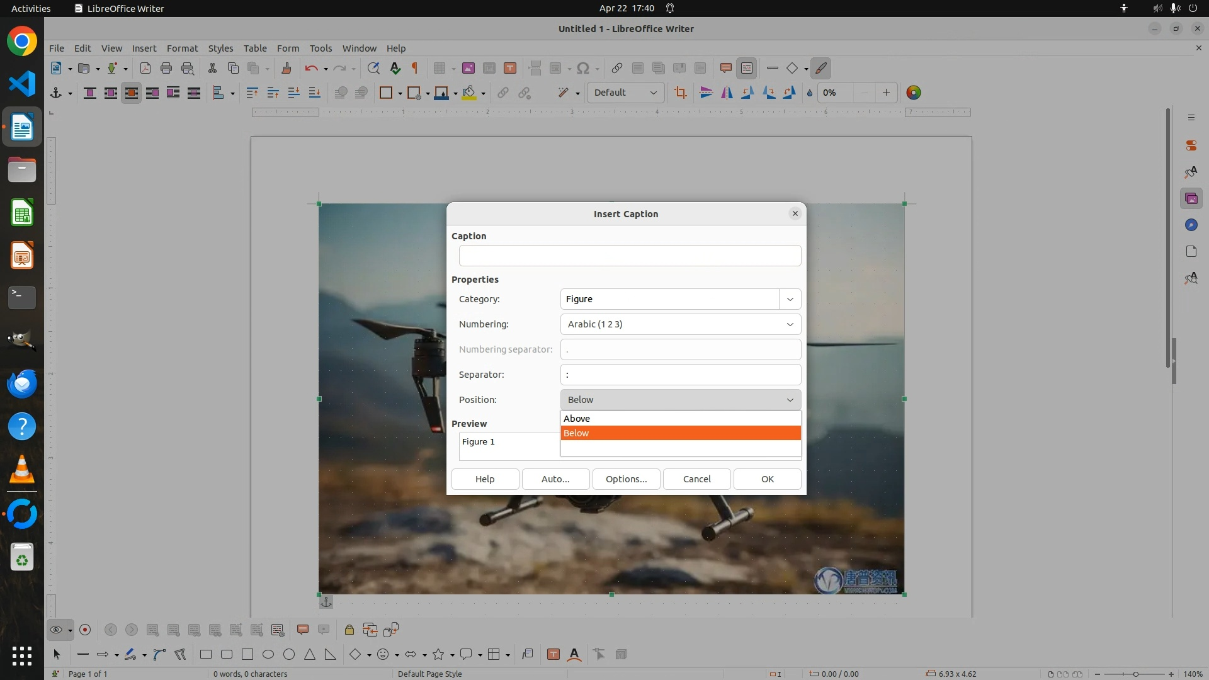Click the zoom slider in status bar

tap(1135, 674)
